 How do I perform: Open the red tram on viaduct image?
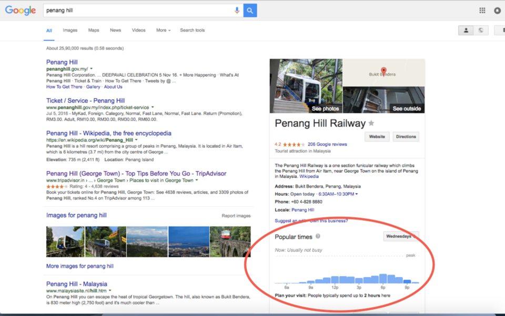230,242
